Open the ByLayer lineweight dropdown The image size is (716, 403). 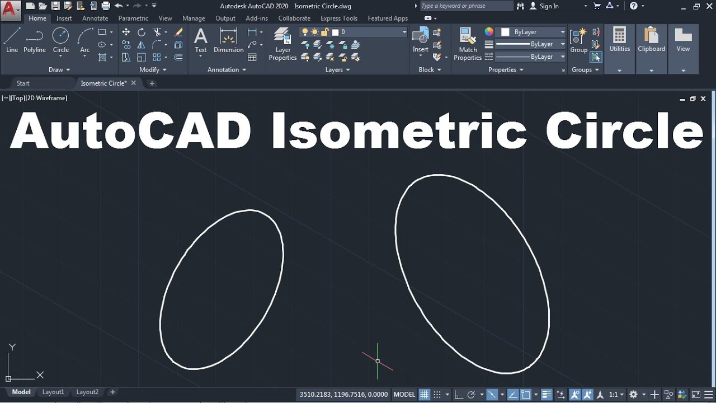(530, 44)
